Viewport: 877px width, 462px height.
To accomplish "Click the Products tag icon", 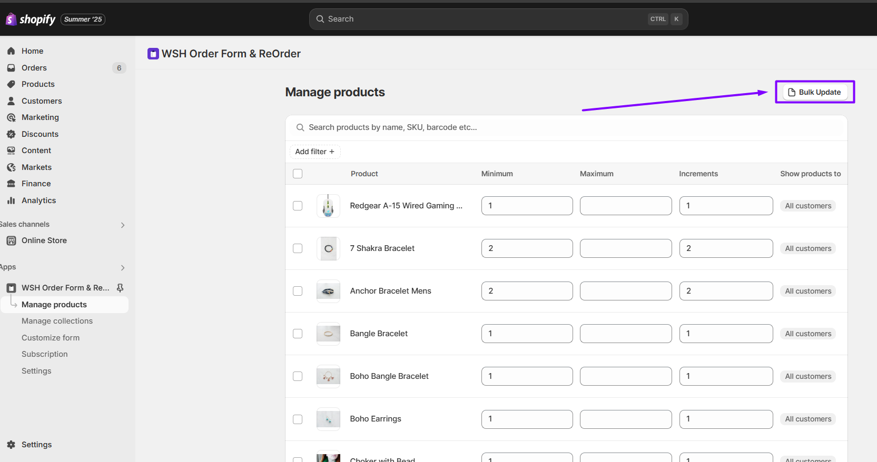I will tap(11, 84).
